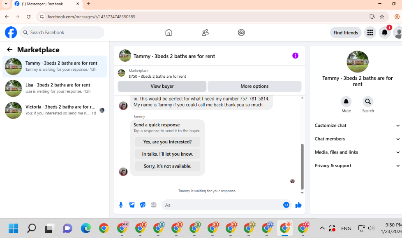Click the chat scroll down arrow

click(x=302, y=193)
